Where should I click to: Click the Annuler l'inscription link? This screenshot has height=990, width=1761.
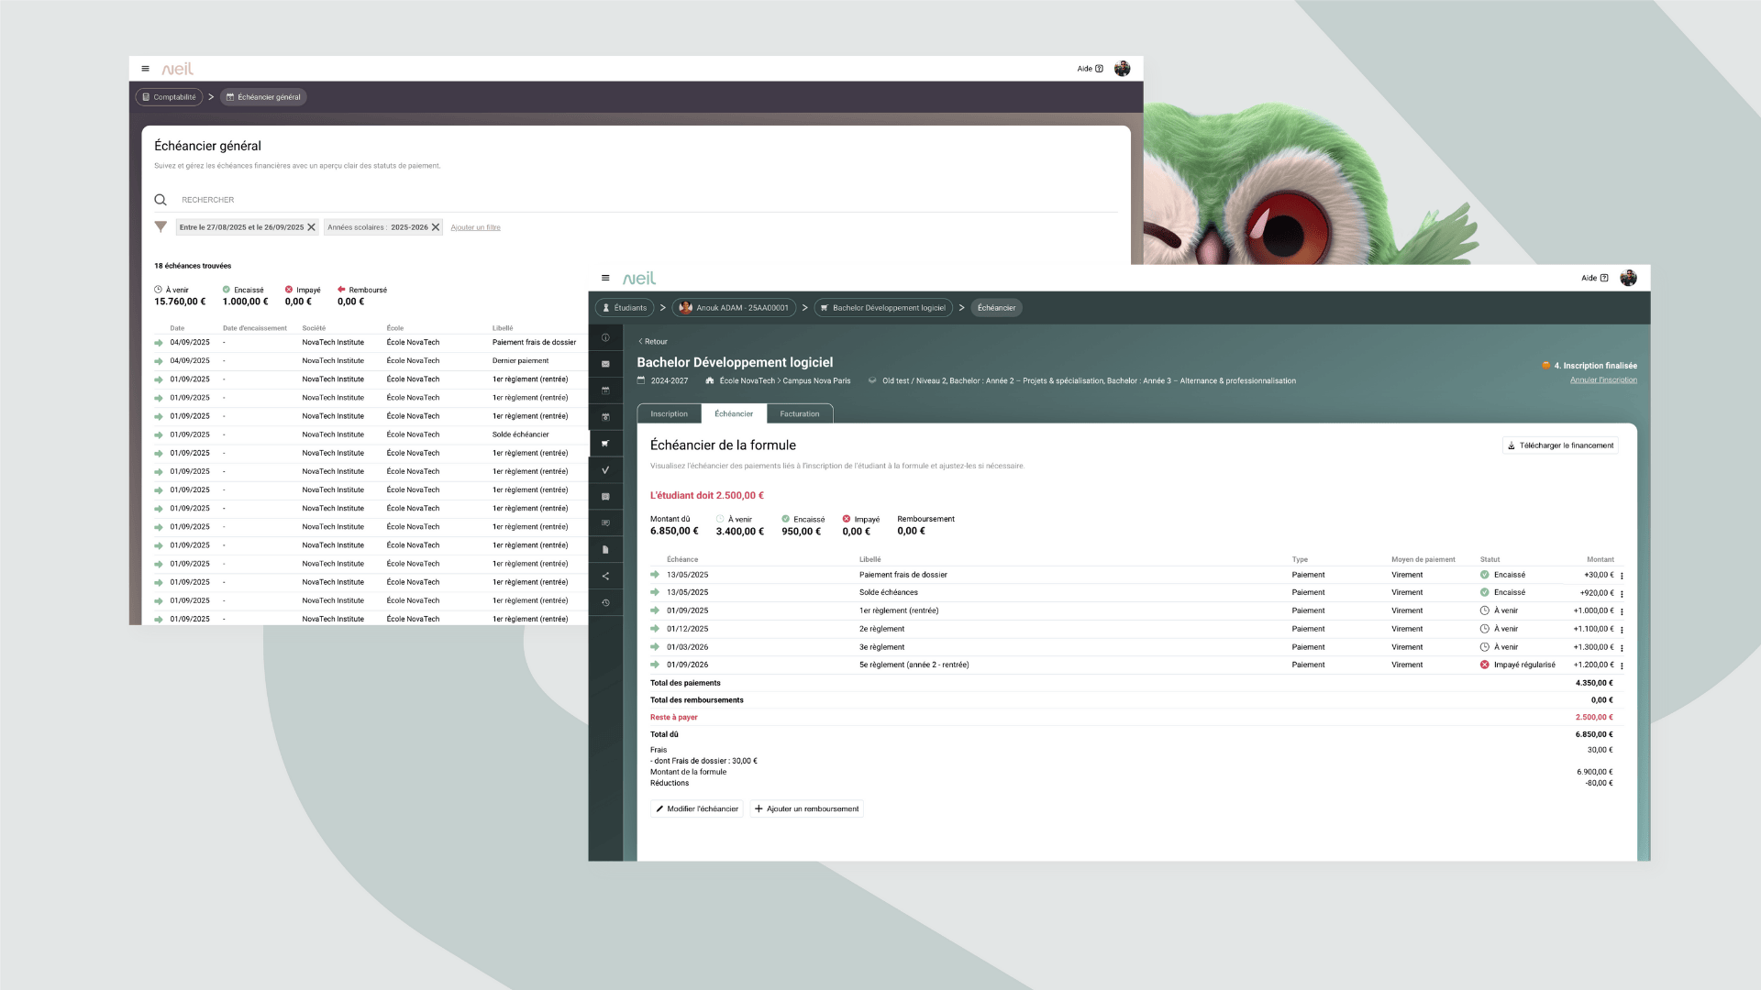point(1602,379)
